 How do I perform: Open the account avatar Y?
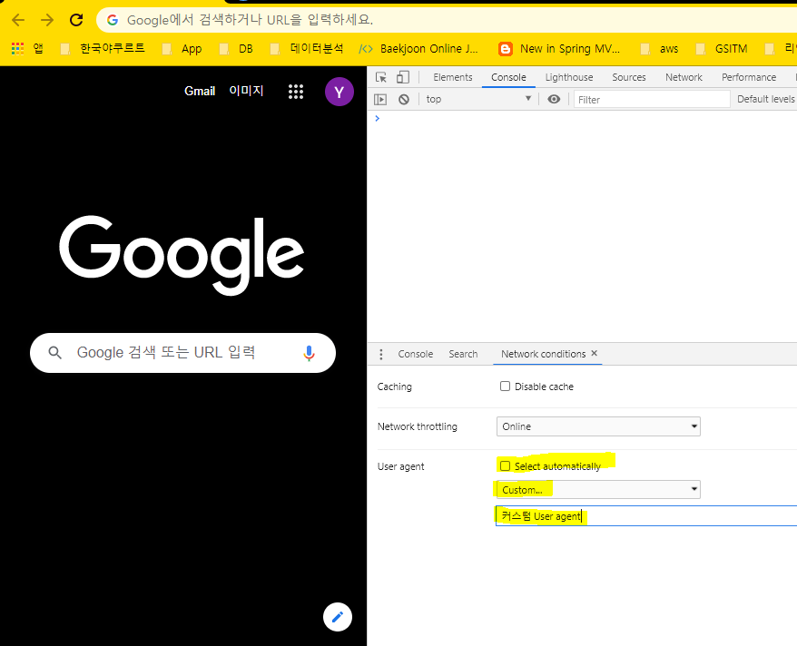(339, 92)
